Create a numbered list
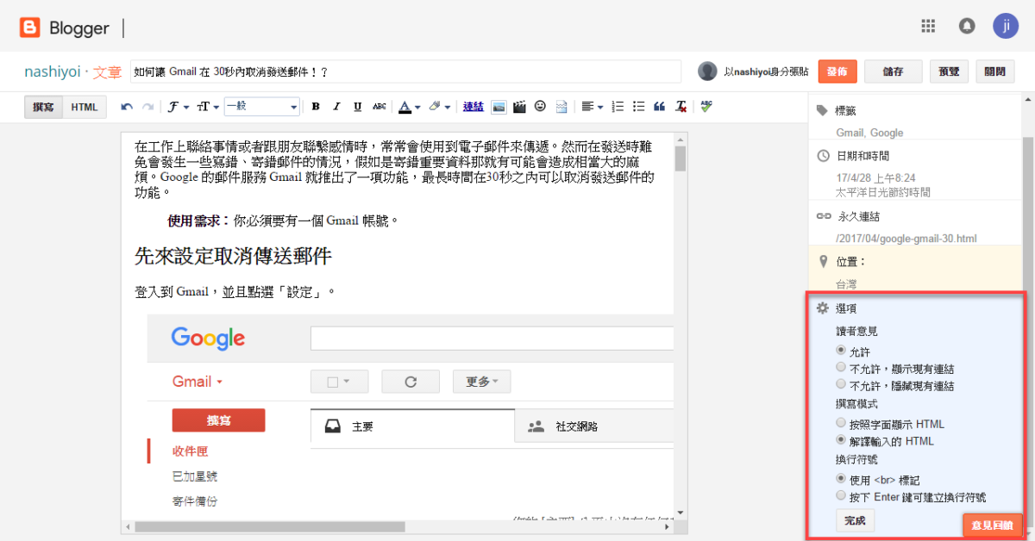Viewport: 1035px width, 541px height. coord(618,107)
